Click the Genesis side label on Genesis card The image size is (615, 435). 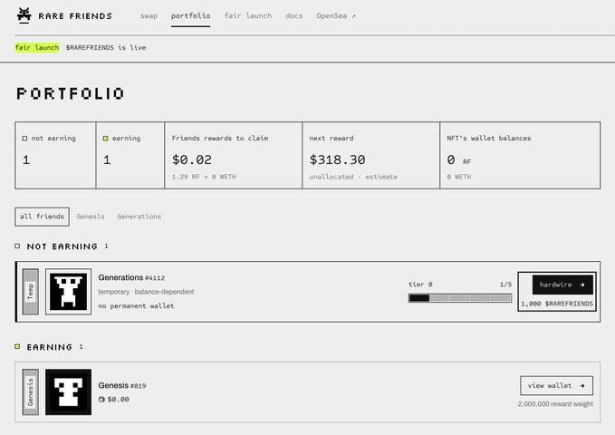coord(31,391)
